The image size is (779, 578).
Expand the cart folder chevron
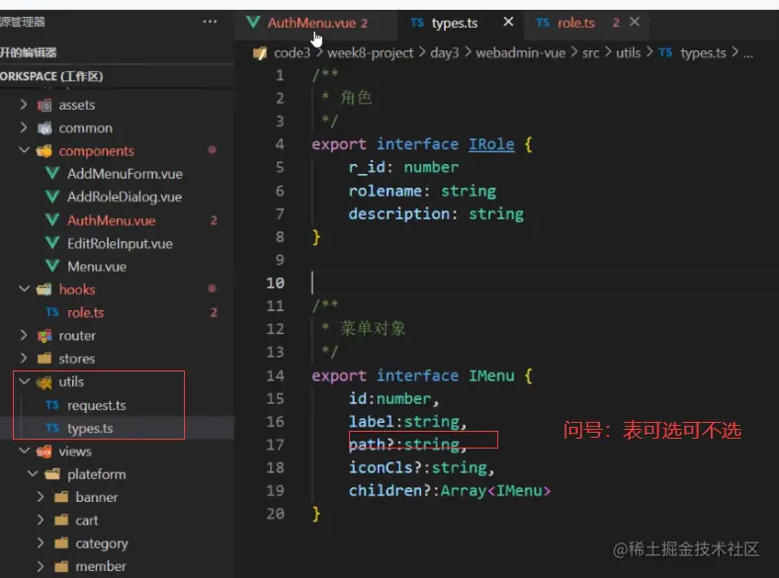[41, 520]
